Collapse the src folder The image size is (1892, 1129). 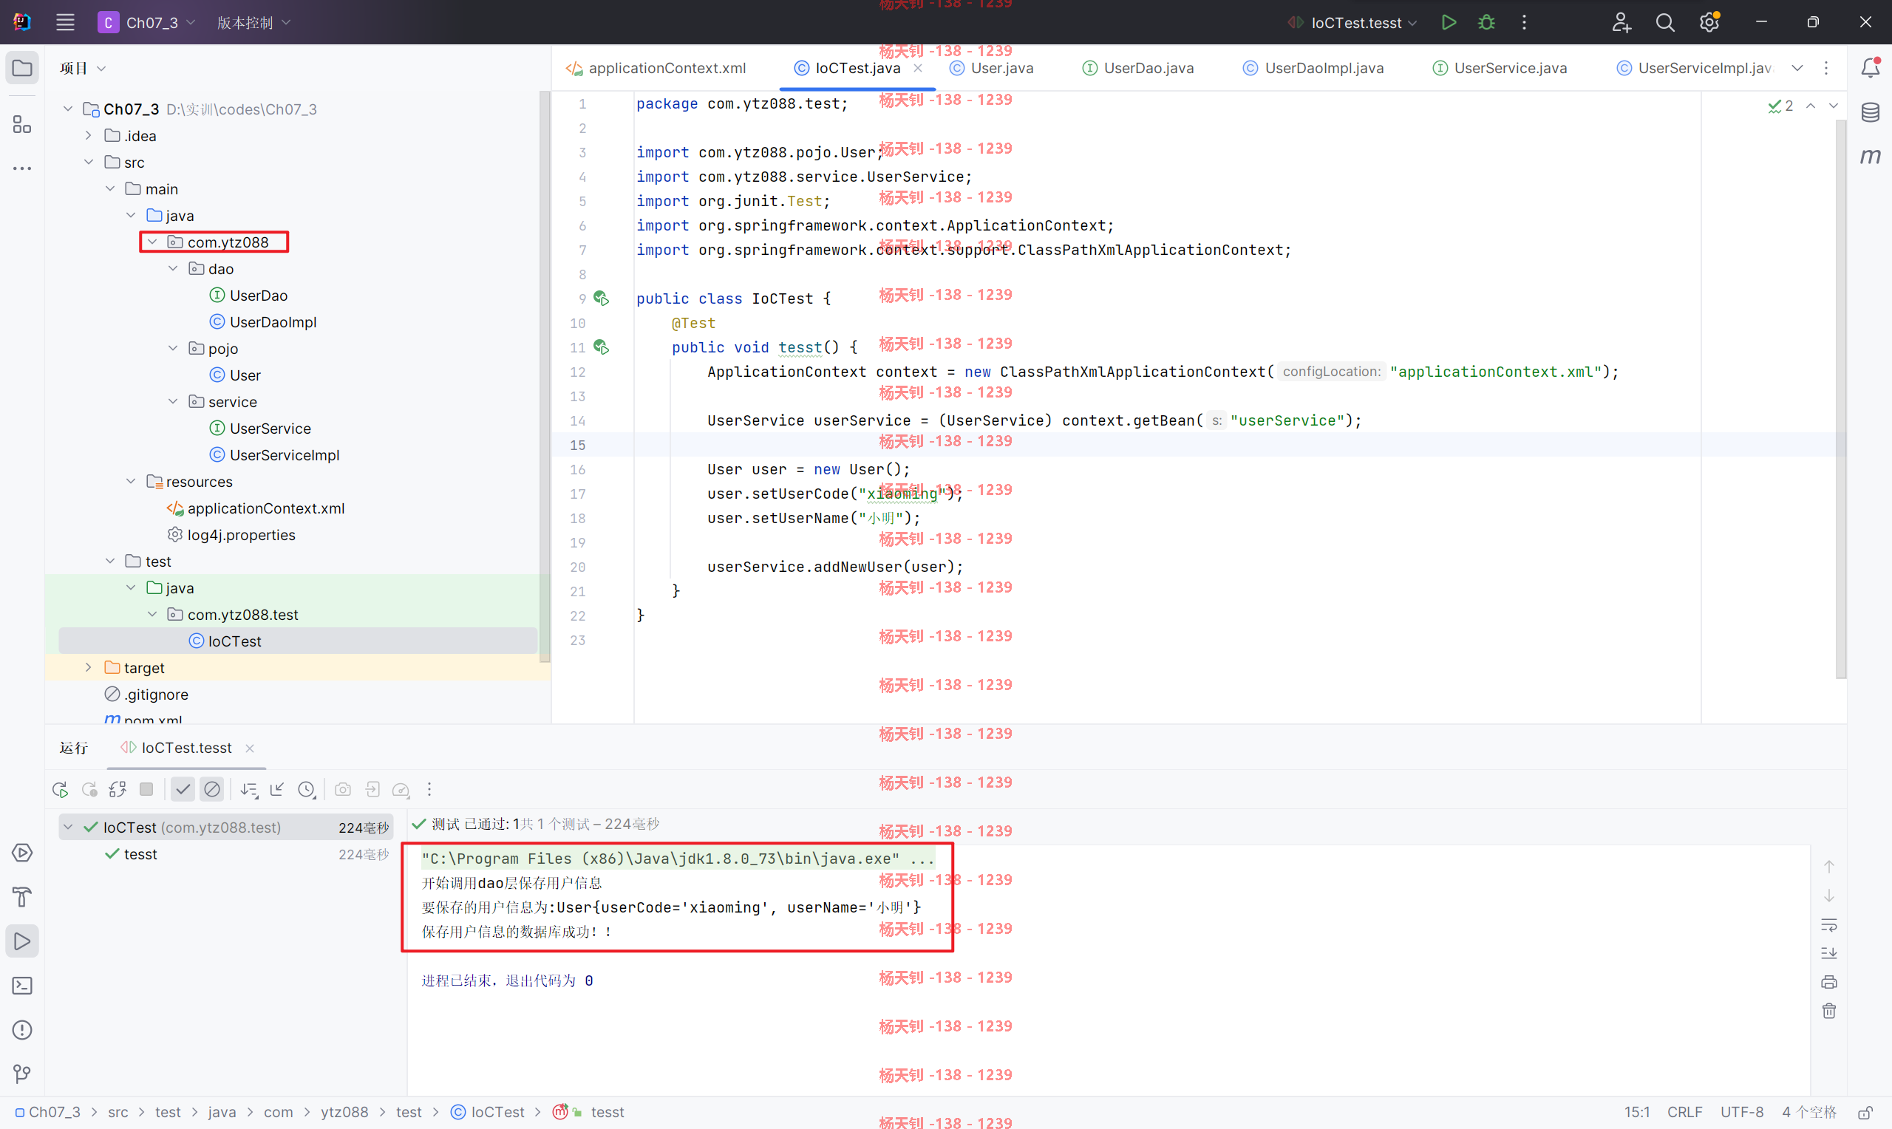[88, 162]
